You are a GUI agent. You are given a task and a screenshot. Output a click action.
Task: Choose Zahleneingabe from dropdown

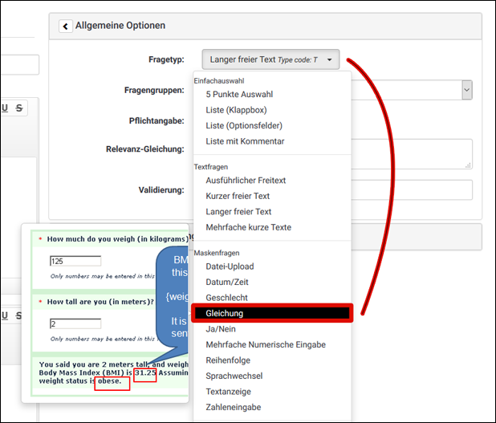(x=233, y=407)
